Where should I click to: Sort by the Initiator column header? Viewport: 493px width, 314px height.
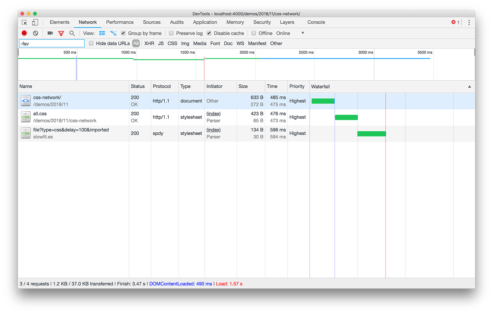point(221,86)
